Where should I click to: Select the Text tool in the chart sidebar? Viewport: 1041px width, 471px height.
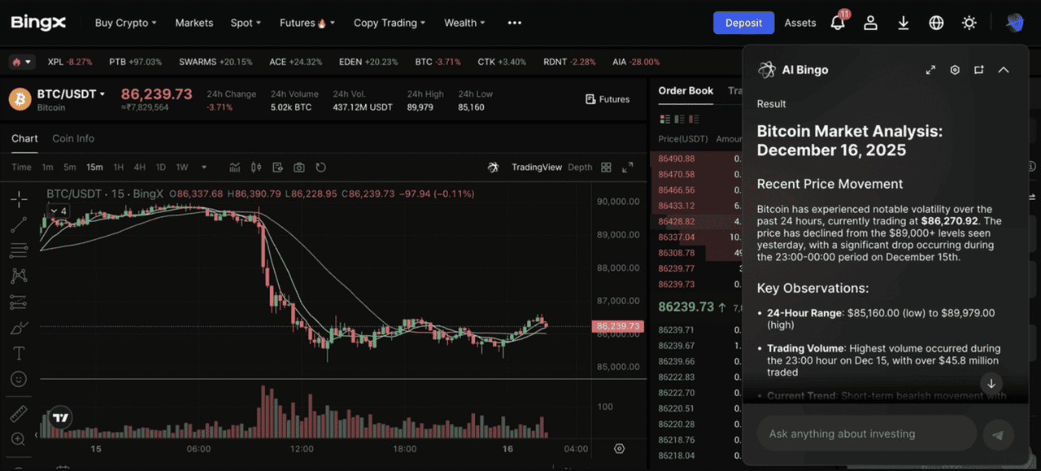pos(19,354)
